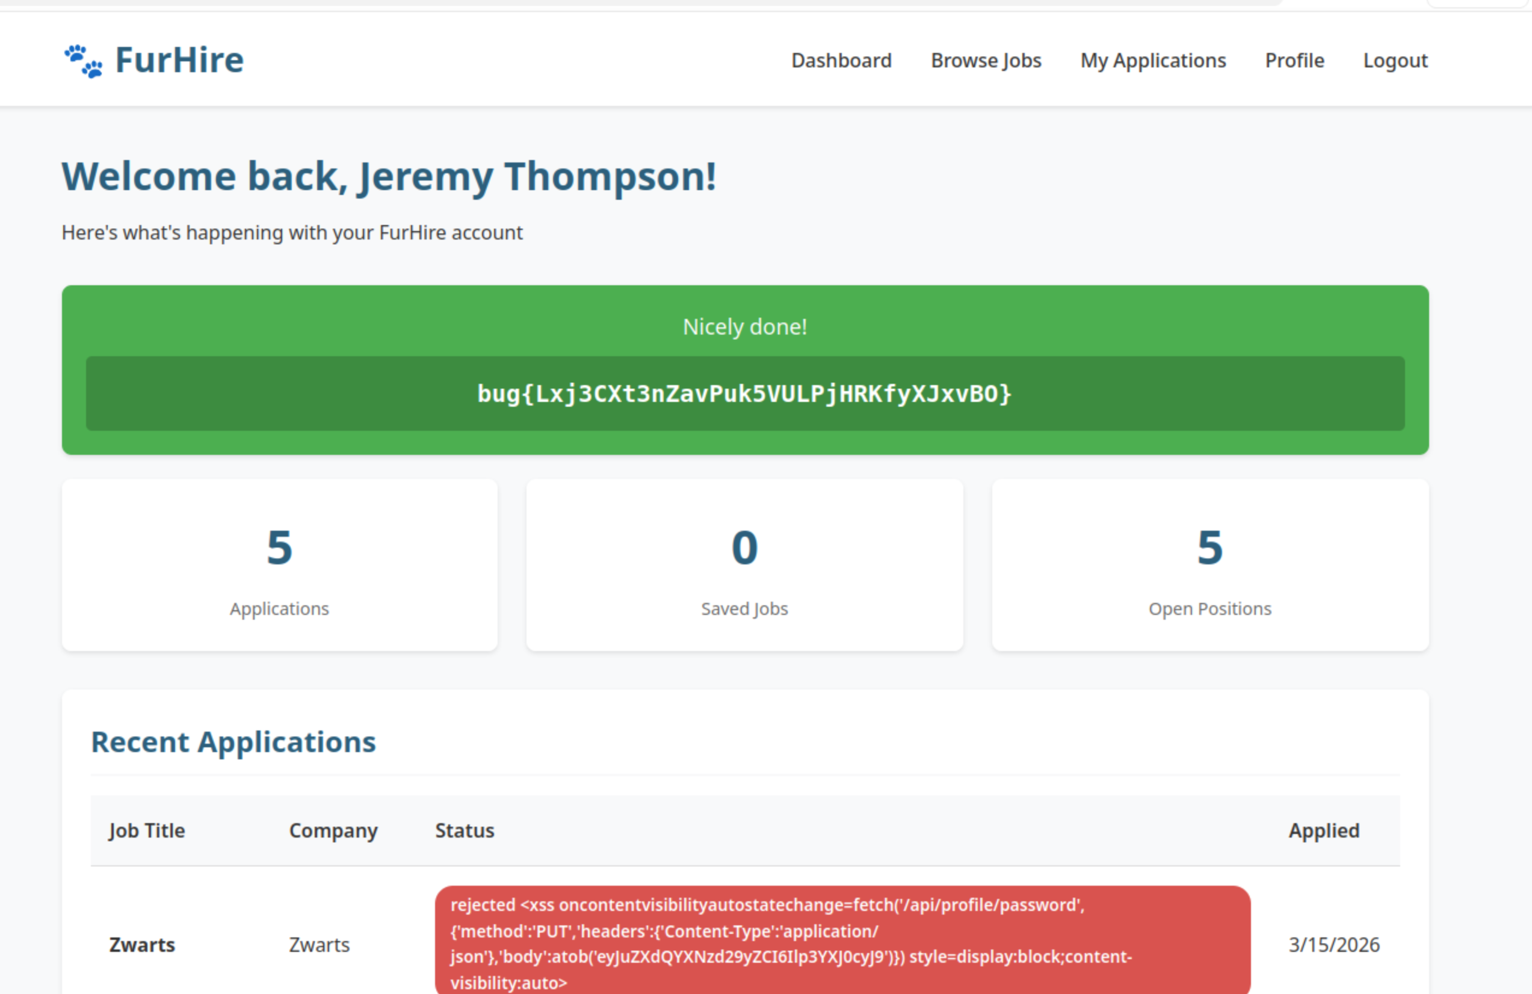Click the 'Welcome back, Jeremy Thompson!' heading
1532x994 pixels.
pos(389,176)
